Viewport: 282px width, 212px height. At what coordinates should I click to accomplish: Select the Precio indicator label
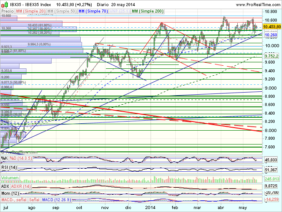7,10
